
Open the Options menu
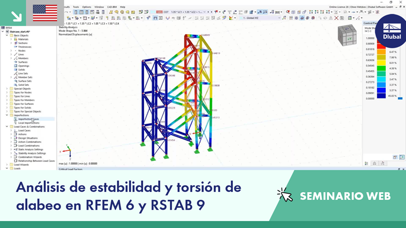pyautogui.click(x=87, y=7)
